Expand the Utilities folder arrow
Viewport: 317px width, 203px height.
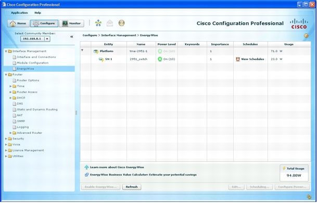pyautogui.click(x=6, y=157)
